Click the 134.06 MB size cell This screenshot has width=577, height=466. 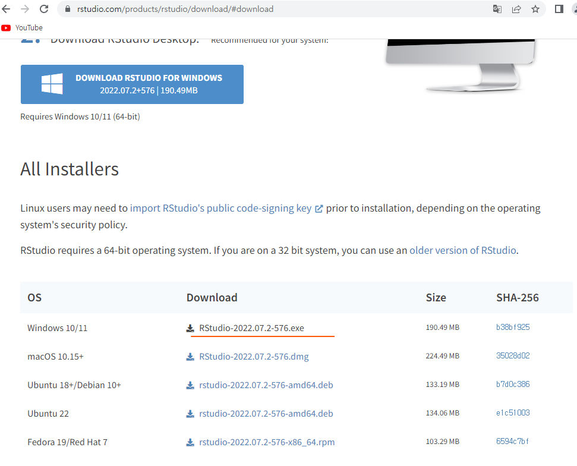pos(443,413)
